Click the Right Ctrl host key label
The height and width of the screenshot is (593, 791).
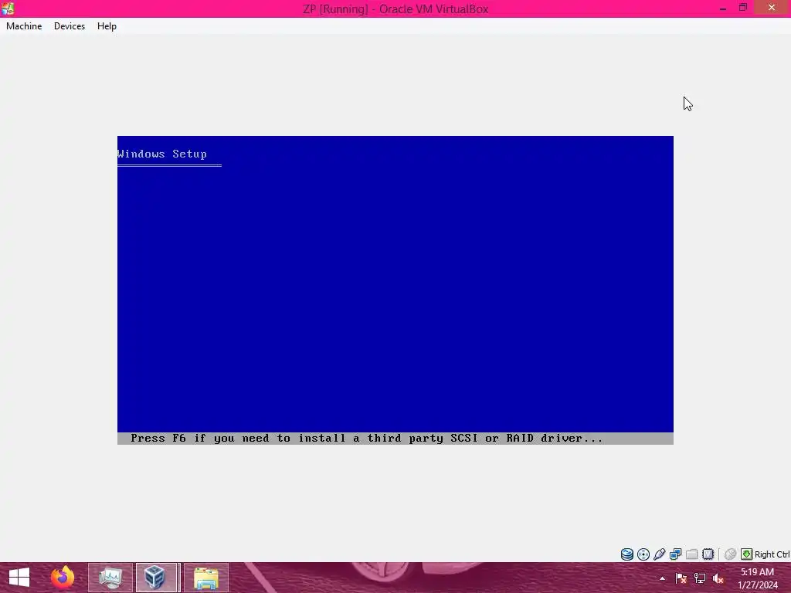point(772,554)
